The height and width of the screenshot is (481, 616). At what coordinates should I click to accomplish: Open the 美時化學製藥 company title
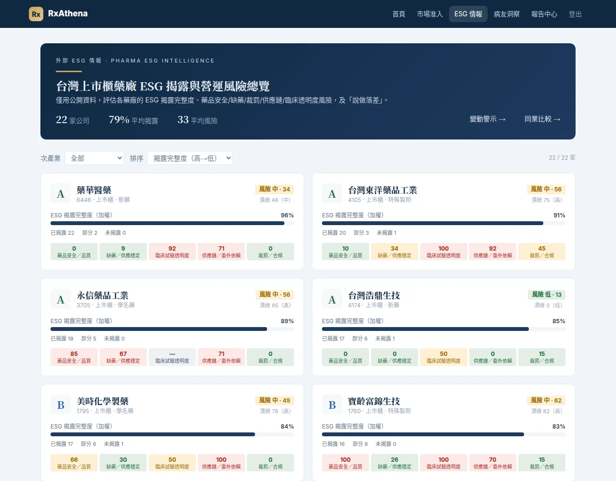pyautogui.click(x=103, y=401)
